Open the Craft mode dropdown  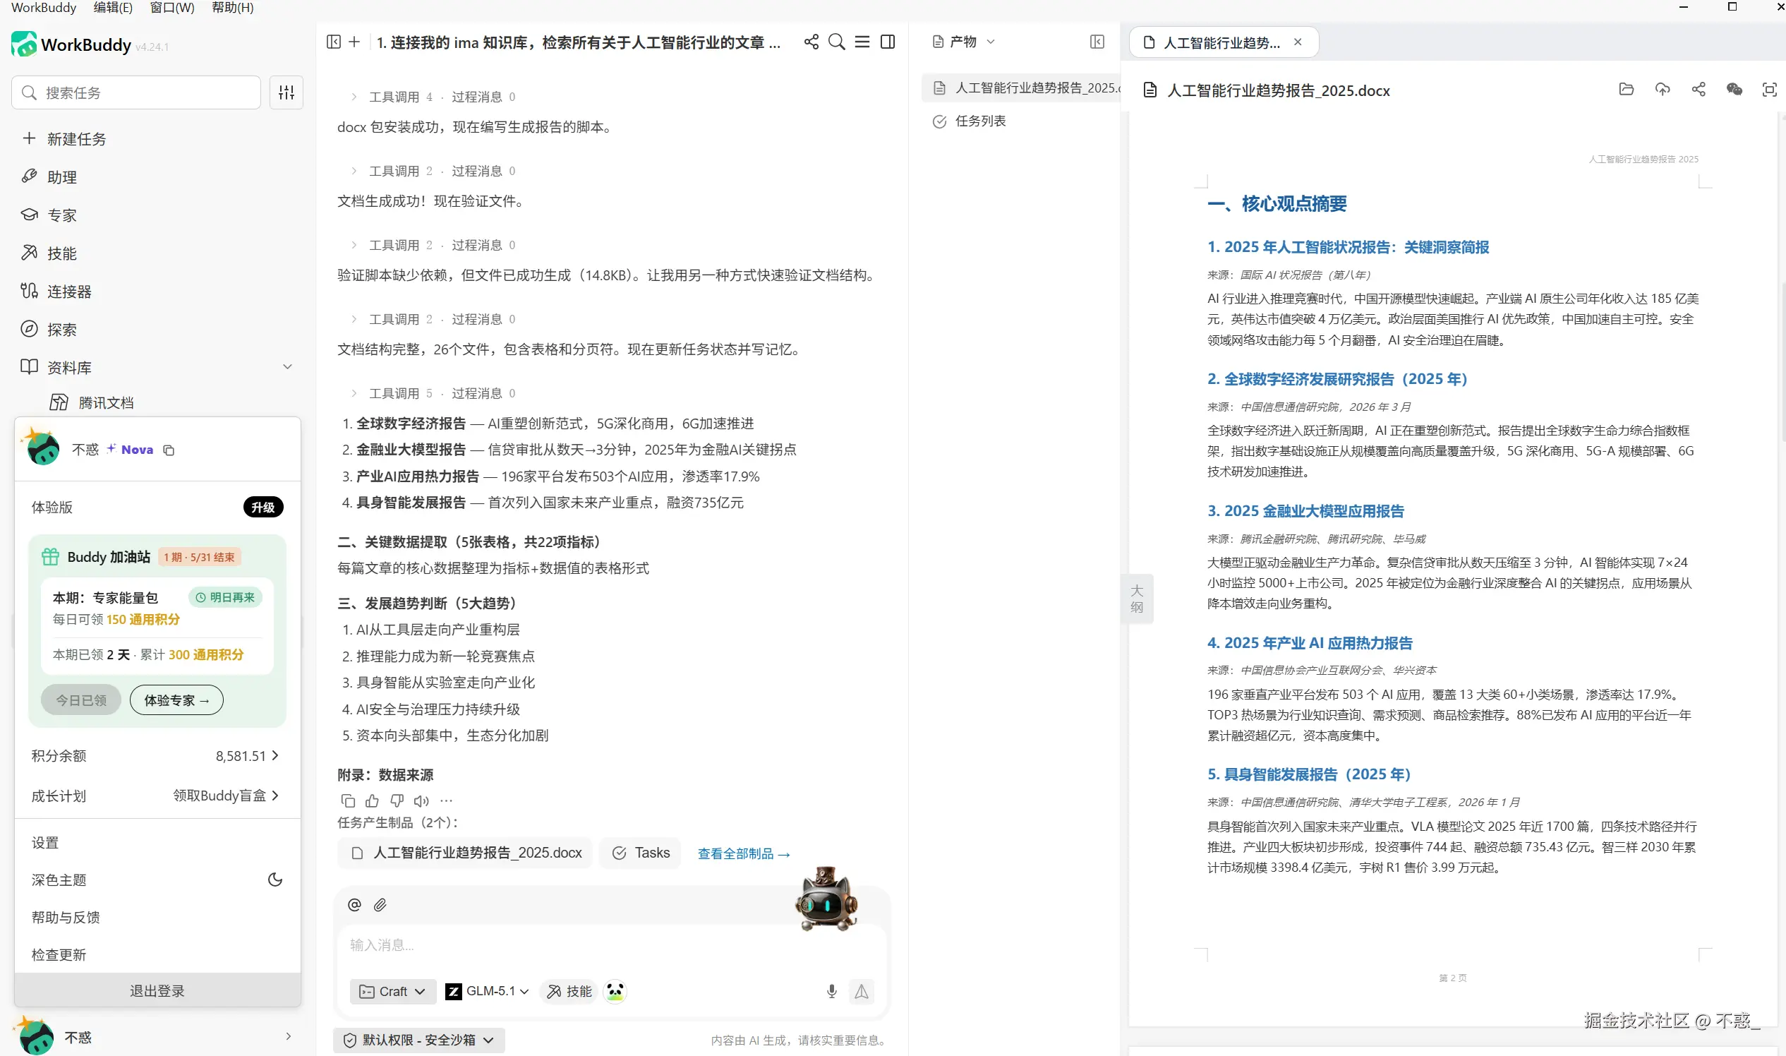[x=392, y=991]
